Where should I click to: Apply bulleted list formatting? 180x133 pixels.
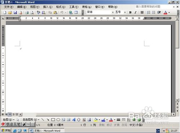[x=154, y=13]
